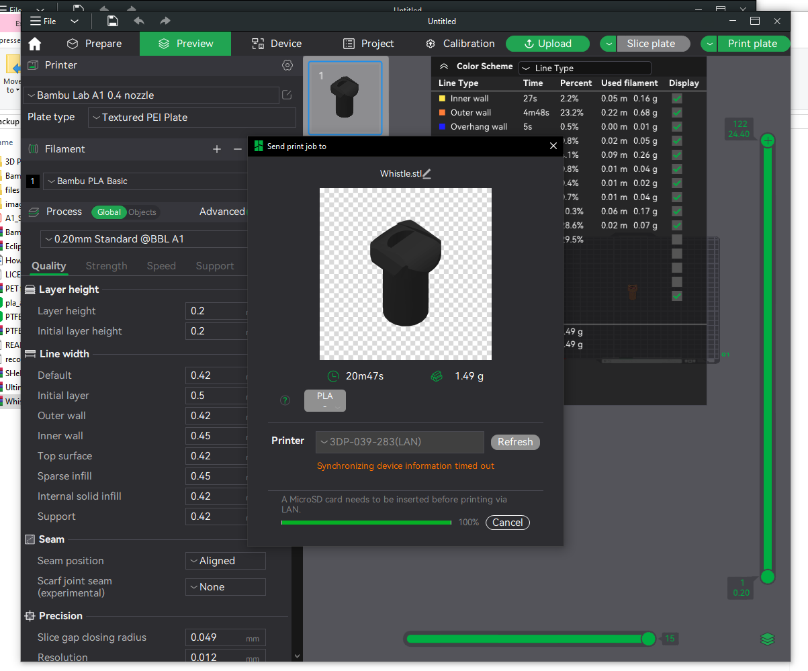Click the layers view icon at bottom right
The image size is (808, 671).
(x=768, y=639)
